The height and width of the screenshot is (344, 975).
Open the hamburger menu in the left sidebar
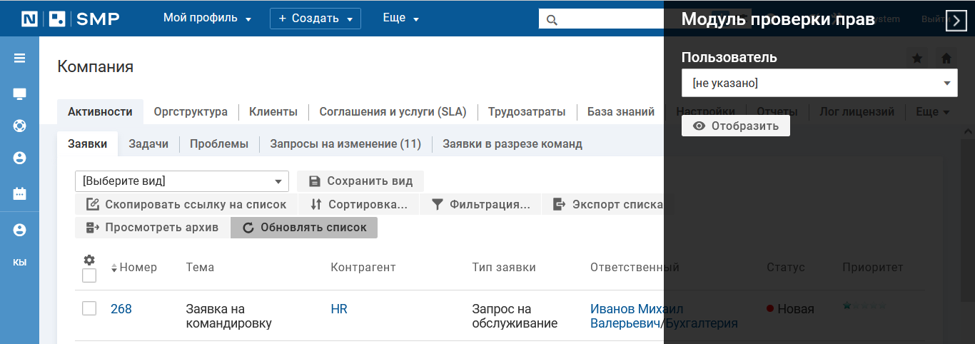tap(19, 59)
